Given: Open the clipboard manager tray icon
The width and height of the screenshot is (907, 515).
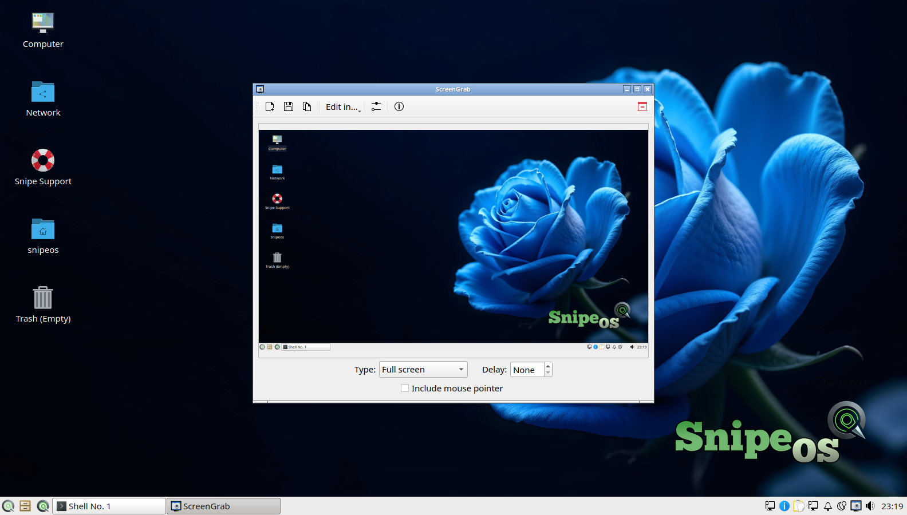Looking at the screenshot, I should pyautogui.click(x=799, y=506).
